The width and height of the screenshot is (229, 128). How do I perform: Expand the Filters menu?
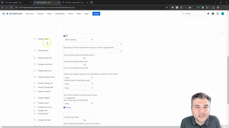50,14
